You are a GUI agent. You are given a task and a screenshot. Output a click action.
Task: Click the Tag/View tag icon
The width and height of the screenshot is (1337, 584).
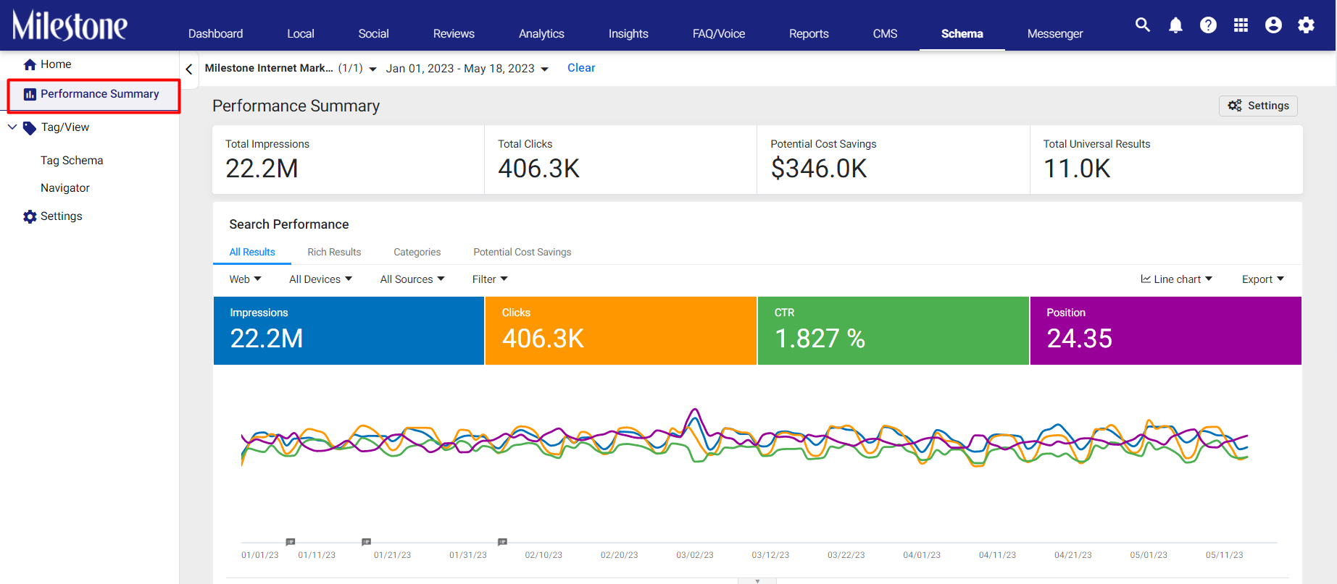pos(30,128)
